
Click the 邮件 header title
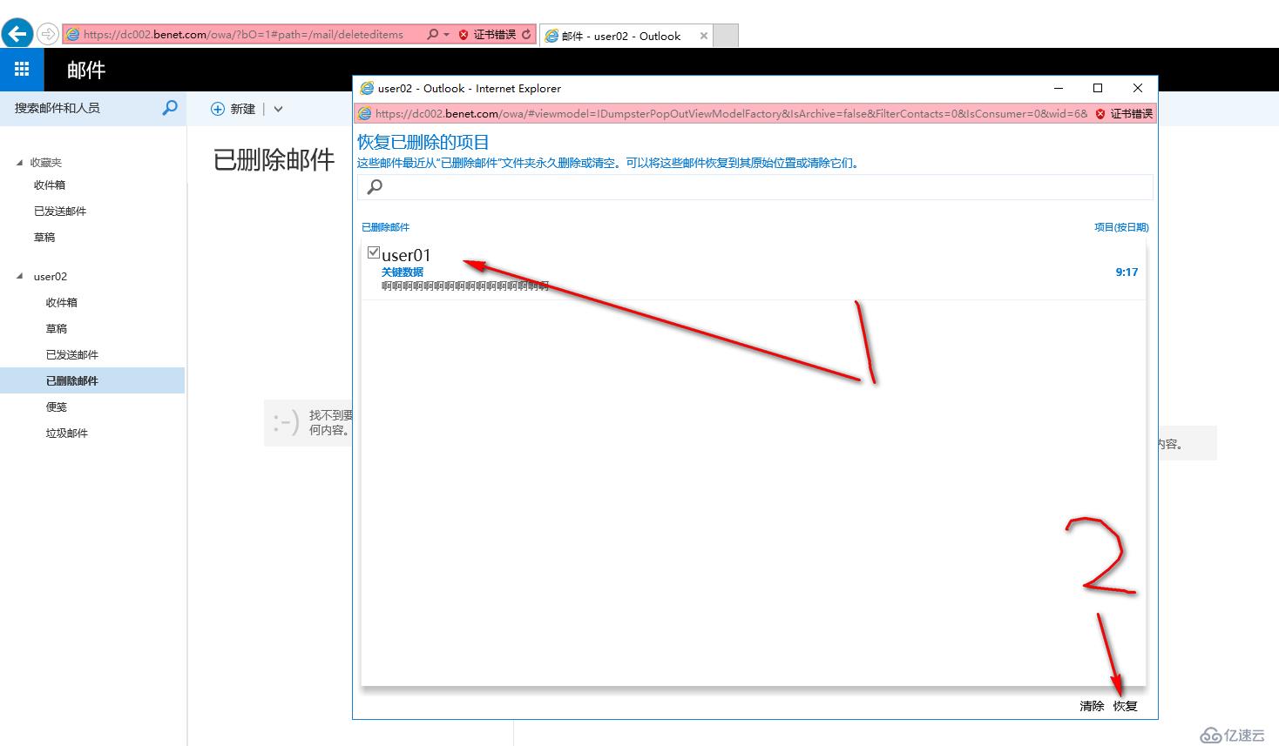[x=86, y=70]
